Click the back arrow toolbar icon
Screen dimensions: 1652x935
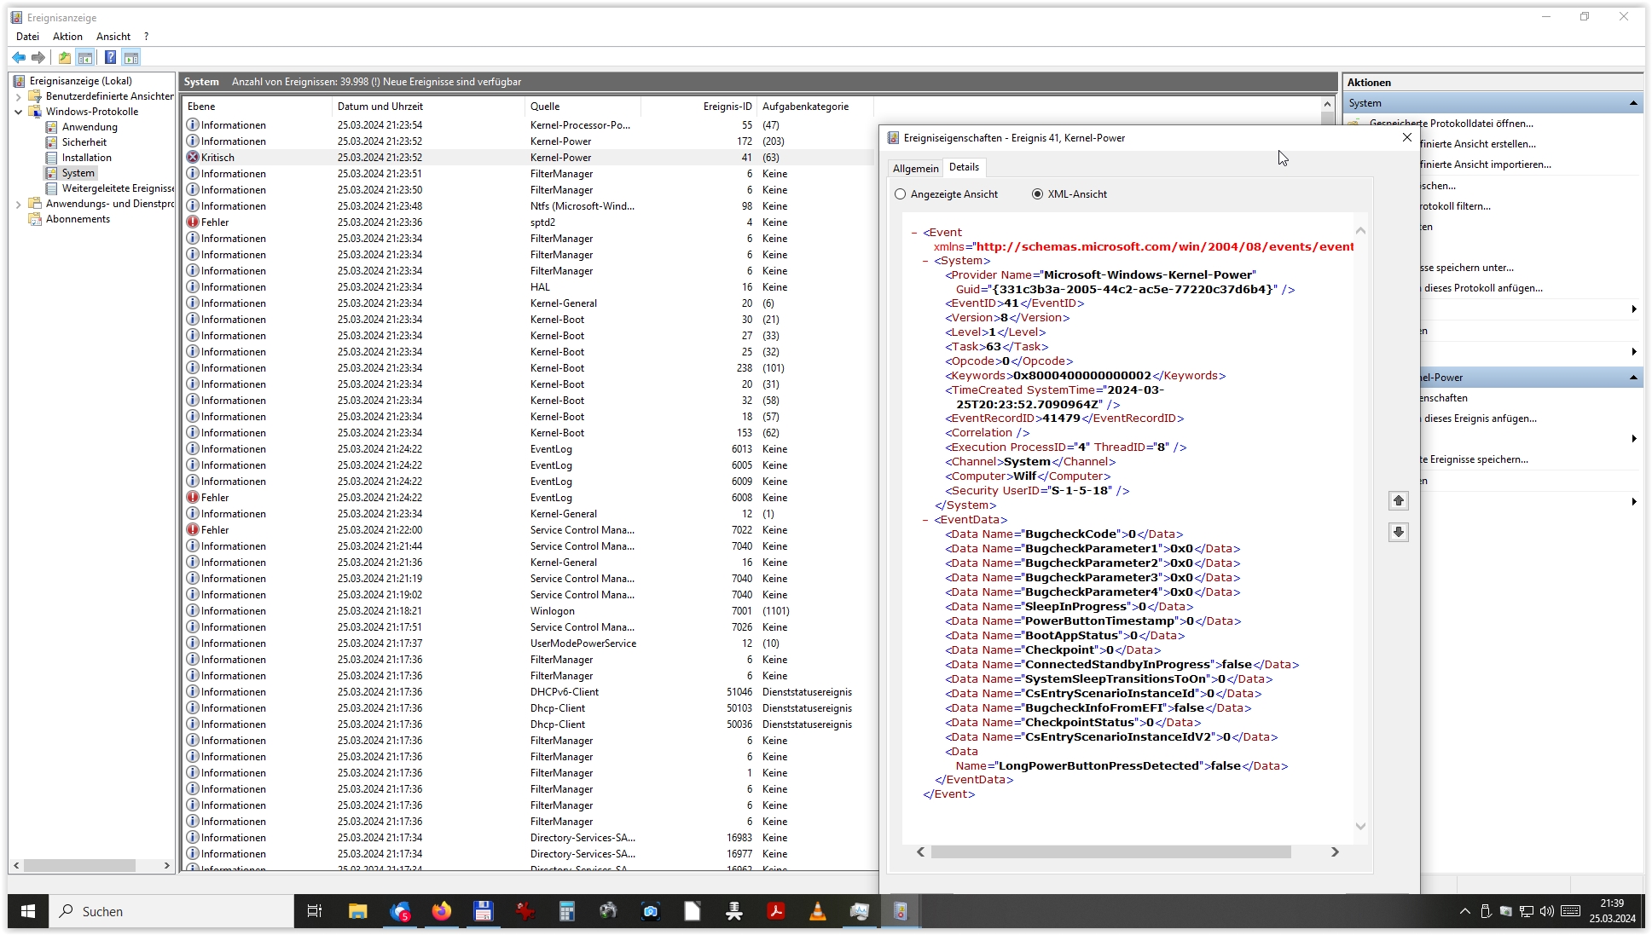[x=19, y=57]
